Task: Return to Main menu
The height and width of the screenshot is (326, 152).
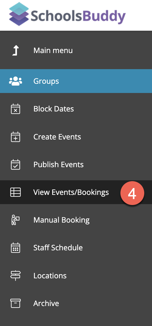Action: coord(76,50)
